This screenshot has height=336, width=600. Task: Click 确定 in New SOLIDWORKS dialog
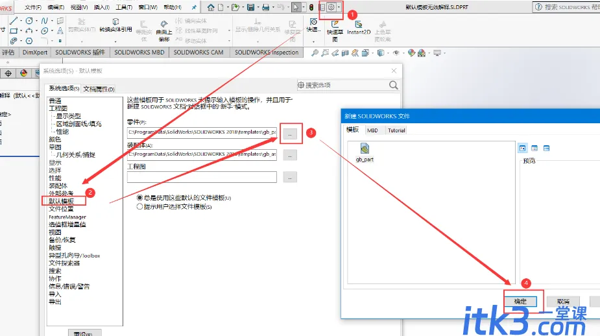[x=520, y=301]
